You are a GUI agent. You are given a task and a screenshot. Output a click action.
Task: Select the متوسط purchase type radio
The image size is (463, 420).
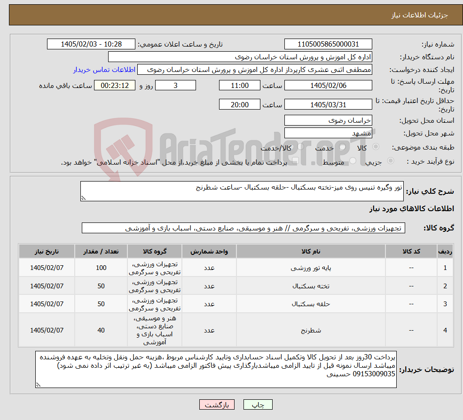tap(353, 161)
